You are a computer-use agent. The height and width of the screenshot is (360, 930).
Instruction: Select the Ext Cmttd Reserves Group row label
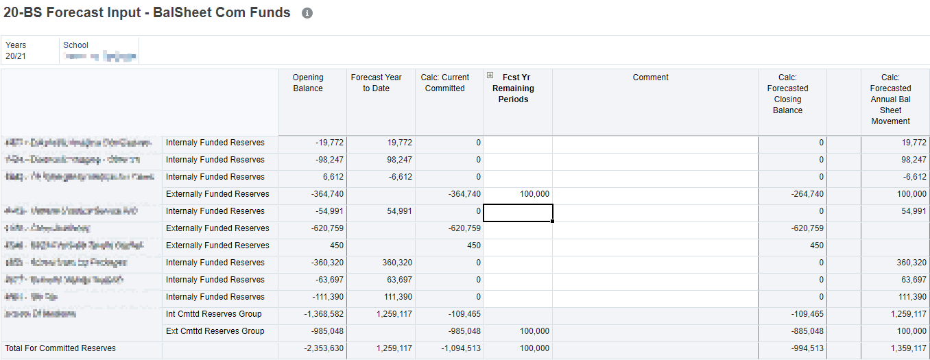pos(215,331)
